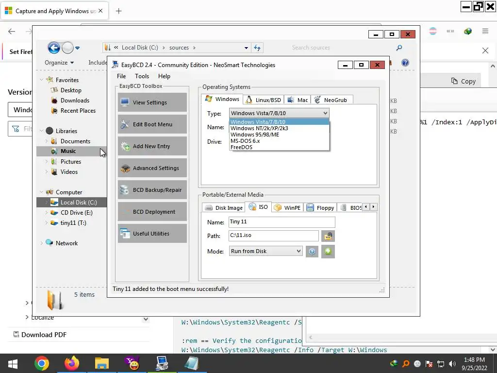Click Explorer refresh address icon
Image resolution: width=497 pixels, height=373 pixels.
click(257, 48)
